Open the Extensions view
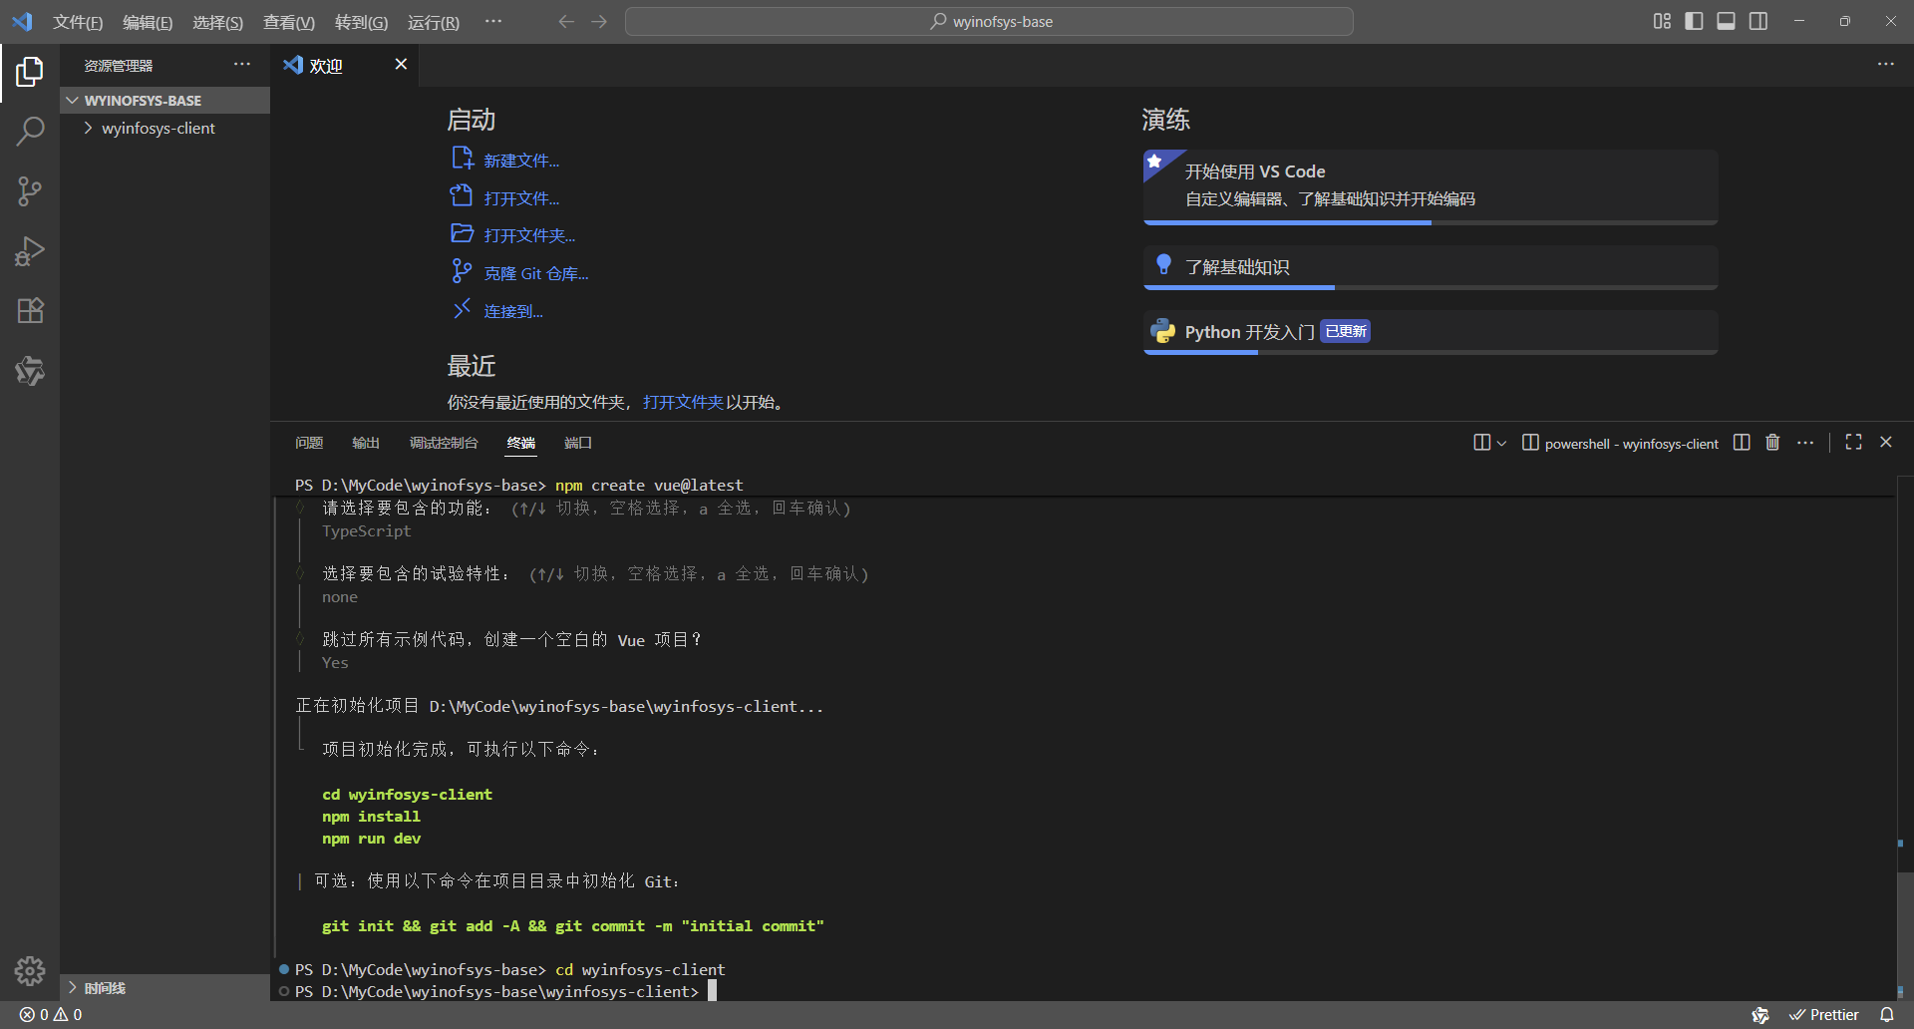This screenshot has height=1029, width=1914. coord(30,310)
